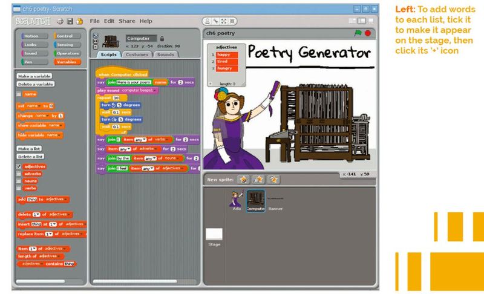The image size is (484, 294).
Task: Open the Variables blocks category
Action: (x=67, y=62)
